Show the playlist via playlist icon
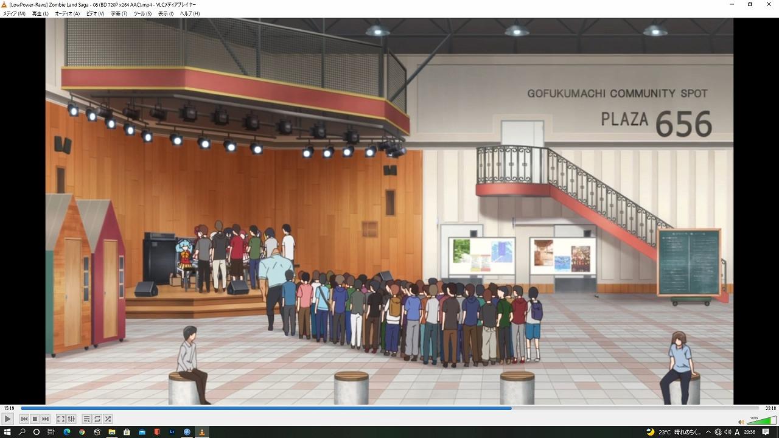The height and width of the screenshot is (438, 779). click(x=86, y=419)
